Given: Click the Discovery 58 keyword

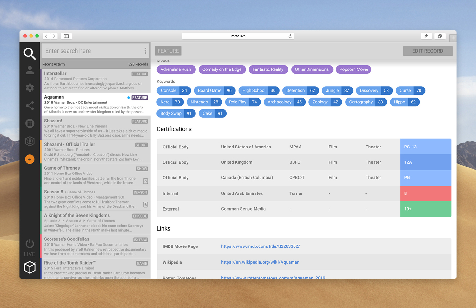Looking at the screenshot, I should [374, 90].
